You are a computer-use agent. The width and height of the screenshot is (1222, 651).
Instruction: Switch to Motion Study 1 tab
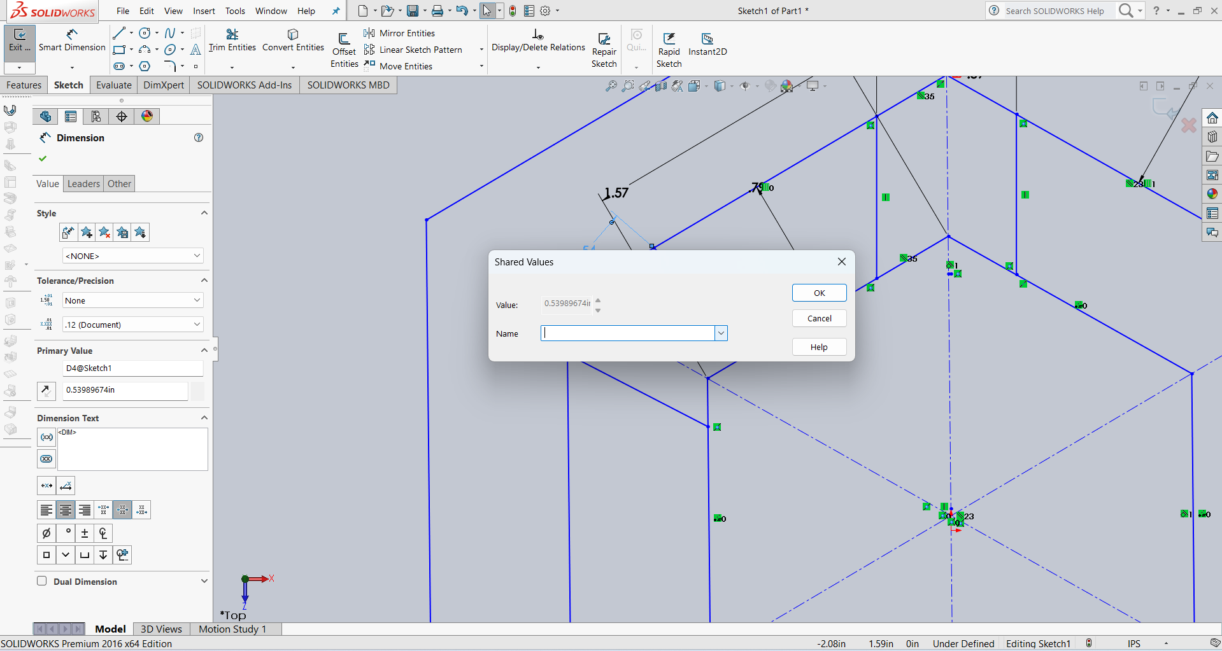(x=232, y=629)
